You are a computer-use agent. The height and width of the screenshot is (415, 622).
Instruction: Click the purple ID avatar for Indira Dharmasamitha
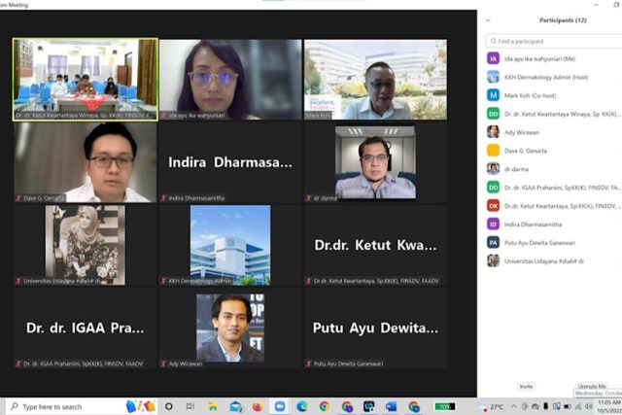(493, 225)
